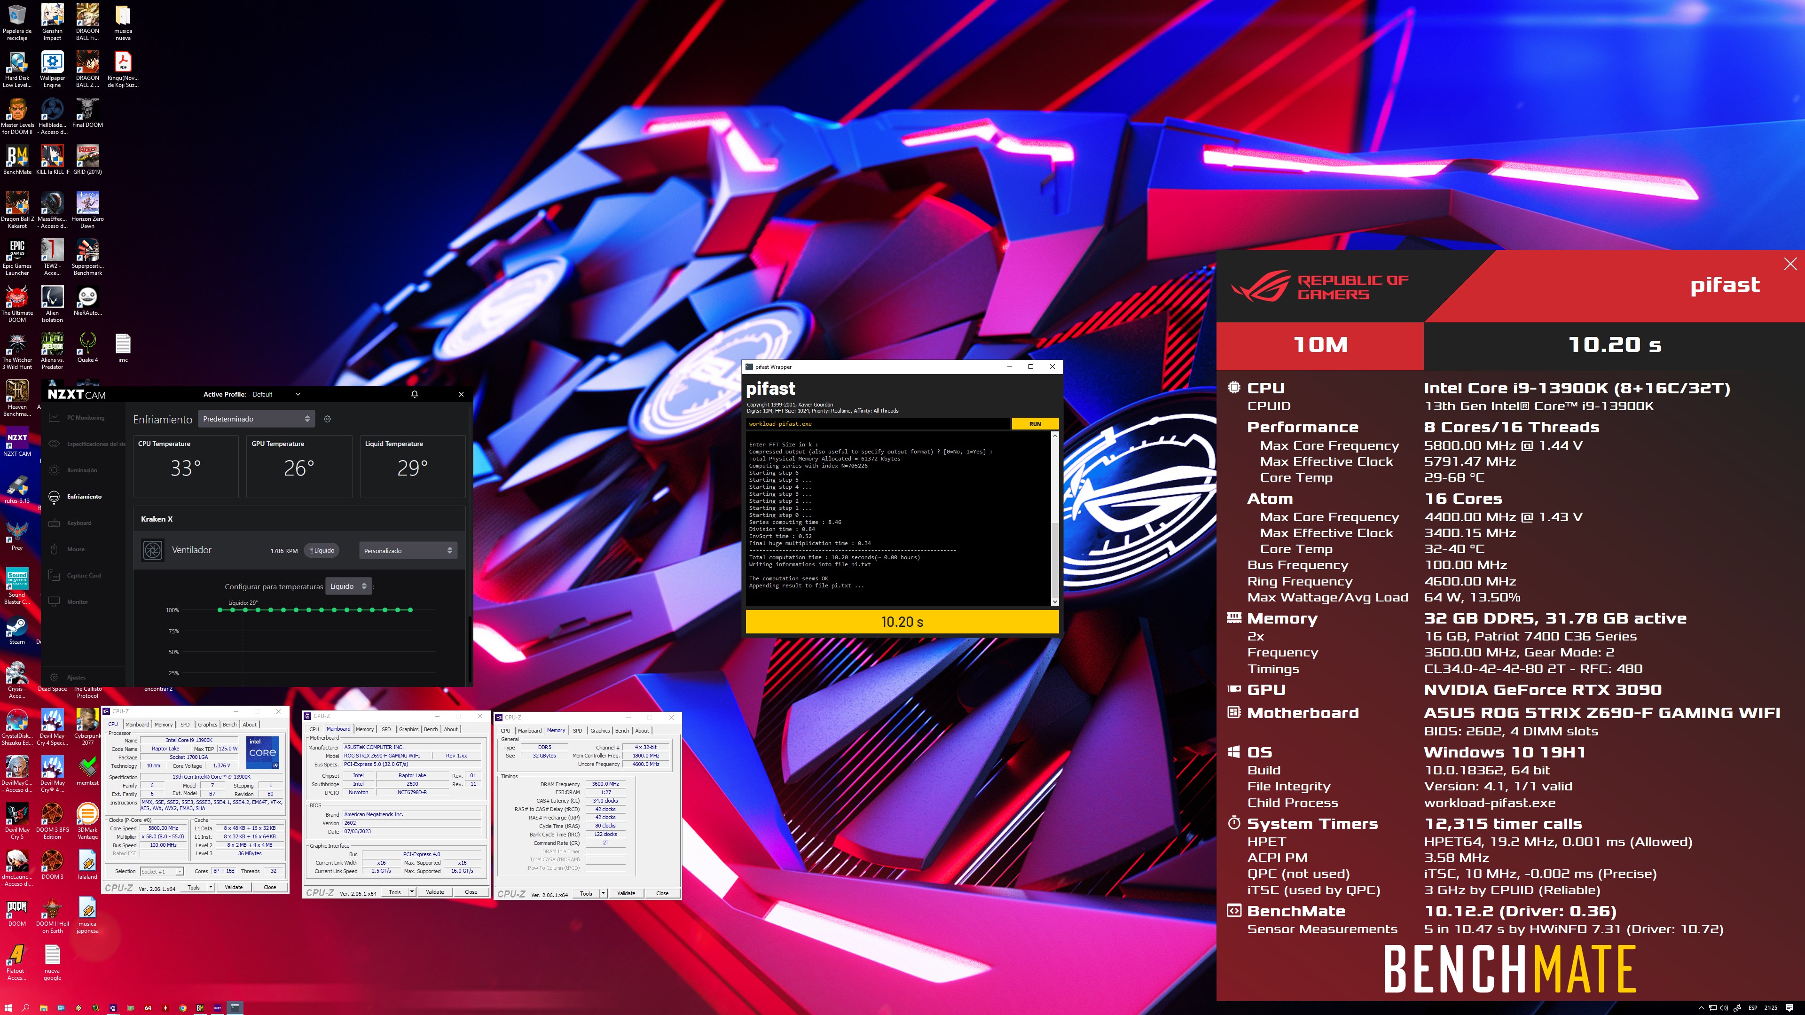Click Validate in CPU-Z Memory window

pos(626,894)
